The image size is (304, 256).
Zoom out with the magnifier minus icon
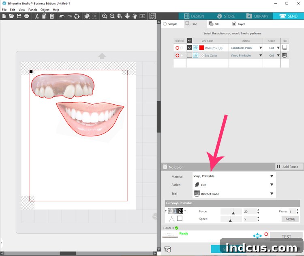[x=112, y=16]
